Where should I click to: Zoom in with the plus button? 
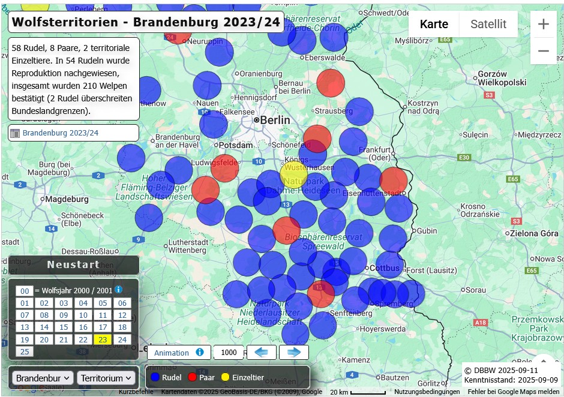pos(543,24)
